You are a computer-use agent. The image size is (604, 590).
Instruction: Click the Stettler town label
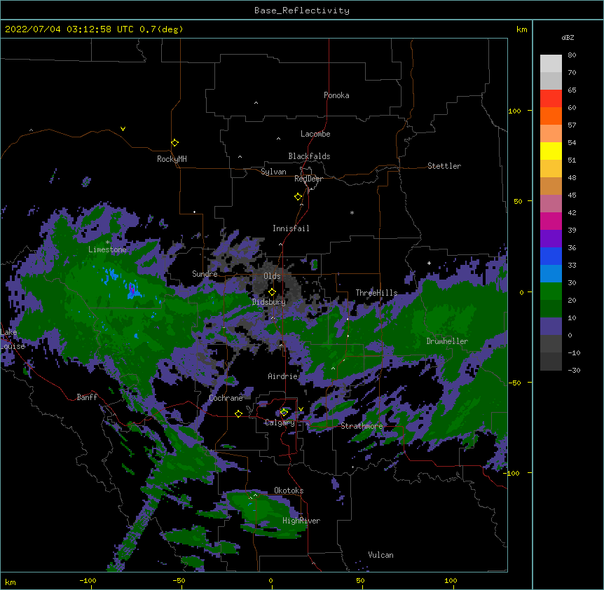(444, 166)
